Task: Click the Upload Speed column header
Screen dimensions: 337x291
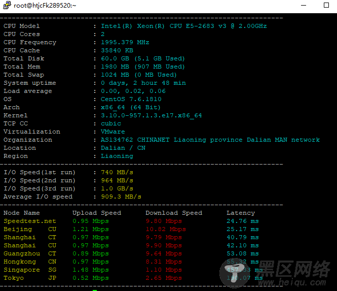Action: pyautogui.click(x=97, y=213)
